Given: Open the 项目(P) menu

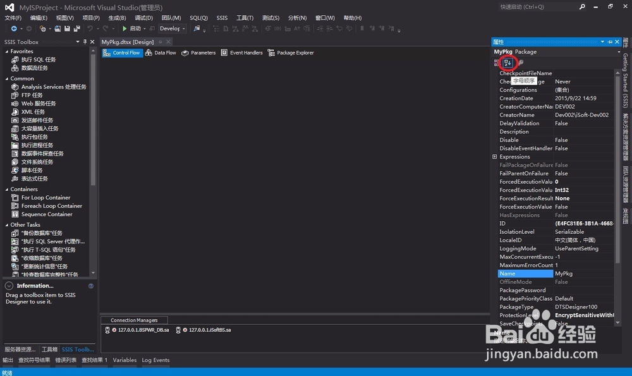Looking at the screenshot, I should tap(91, 18).
